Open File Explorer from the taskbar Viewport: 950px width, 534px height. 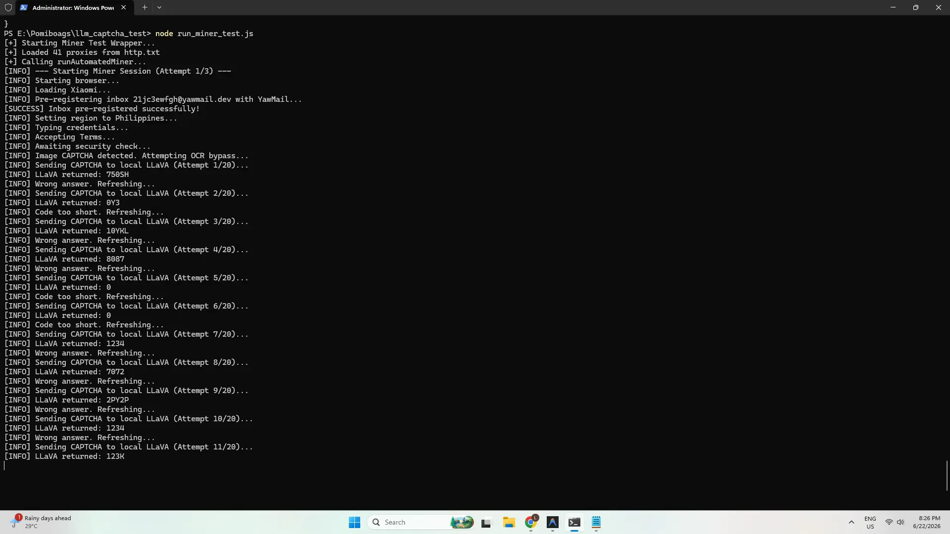[509, 522]
